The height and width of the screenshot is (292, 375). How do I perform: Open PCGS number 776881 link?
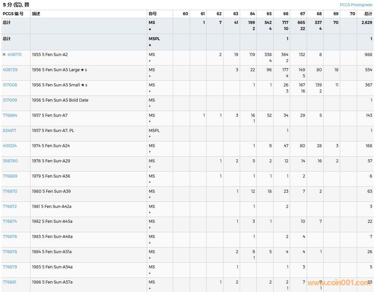coord(10,282)
